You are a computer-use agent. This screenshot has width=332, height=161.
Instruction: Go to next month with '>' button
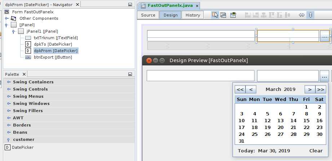(310, 89)
